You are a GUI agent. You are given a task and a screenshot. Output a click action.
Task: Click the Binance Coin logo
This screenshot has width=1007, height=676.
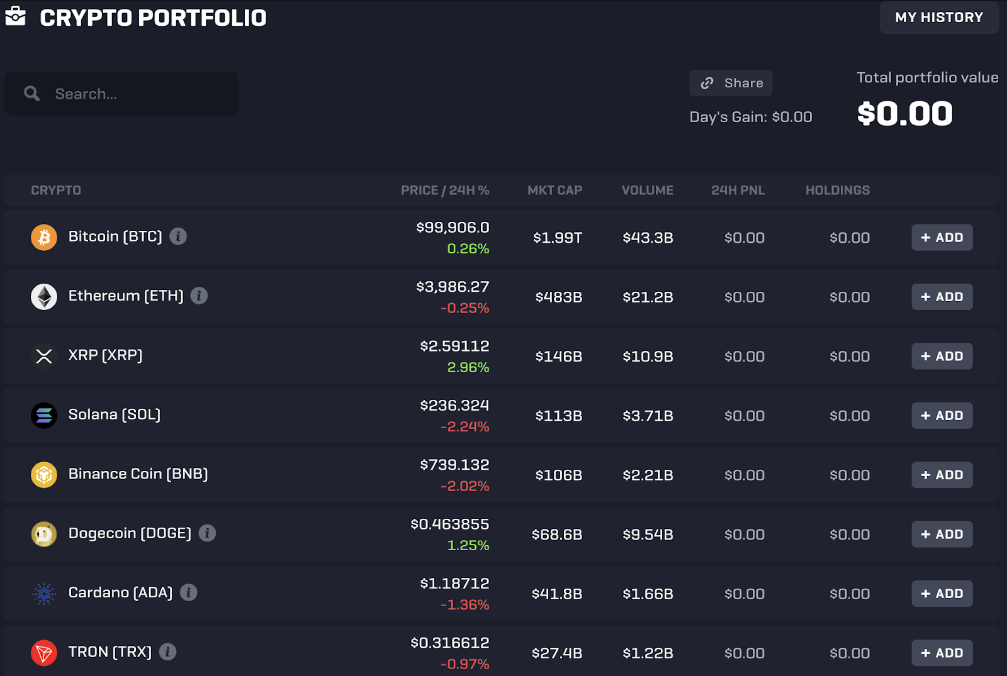tap(44, 475)
